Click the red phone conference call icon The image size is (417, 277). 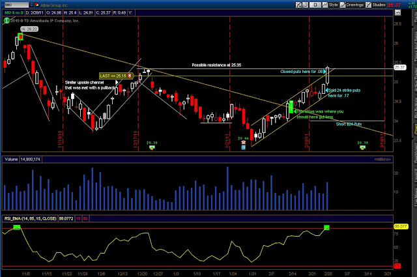[x=243, y=143]
